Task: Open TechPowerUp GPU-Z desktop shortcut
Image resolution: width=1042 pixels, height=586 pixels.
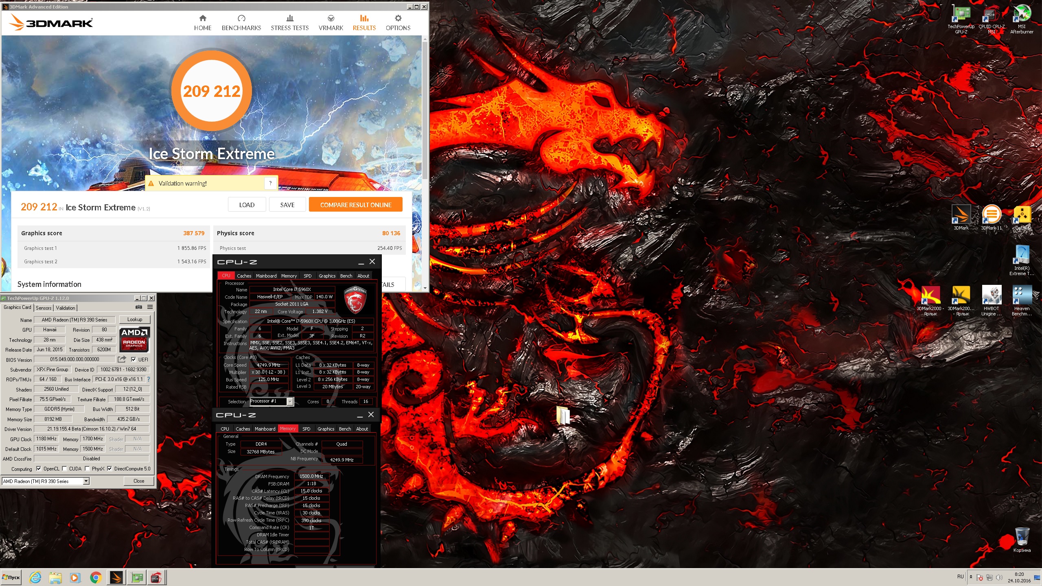Action: click(x=961, y=19)
